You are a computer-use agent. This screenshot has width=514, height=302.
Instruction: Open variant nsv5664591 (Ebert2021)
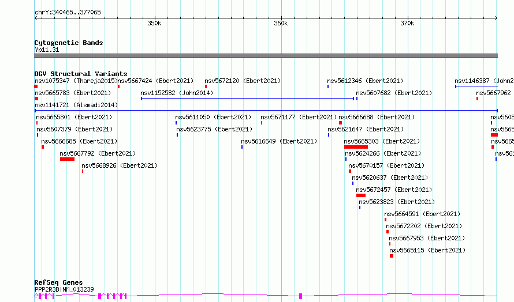(423, 214)
